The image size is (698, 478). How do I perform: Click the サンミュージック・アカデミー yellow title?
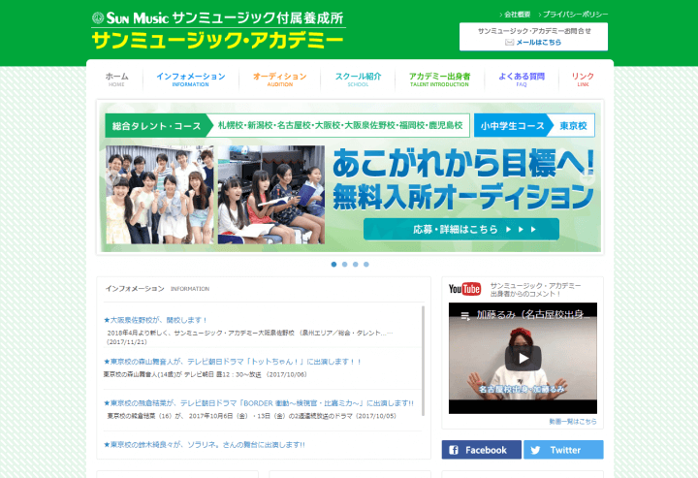(x=218, y=41)
